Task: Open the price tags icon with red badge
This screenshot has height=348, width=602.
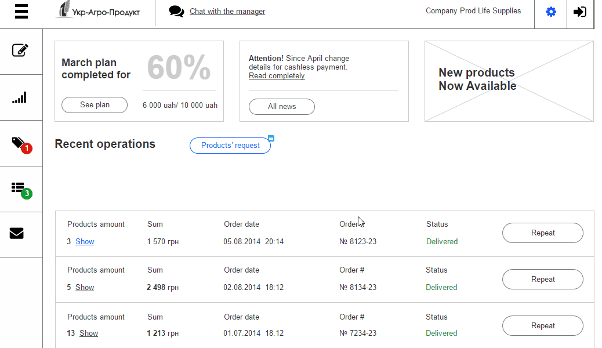Action: 19,143
